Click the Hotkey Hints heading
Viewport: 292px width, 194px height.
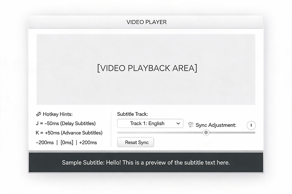tap(57, 114)
